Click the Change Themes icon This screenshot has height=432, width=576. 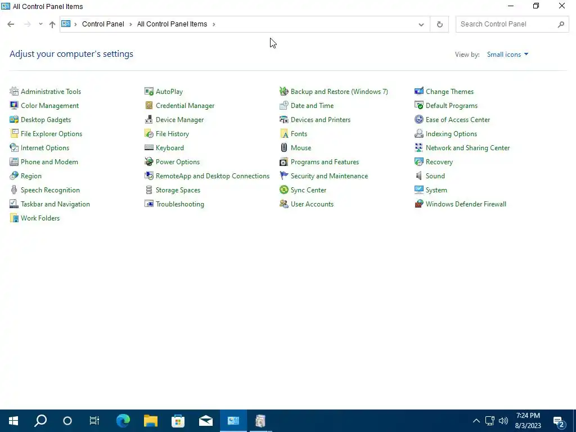pos(418,91)
